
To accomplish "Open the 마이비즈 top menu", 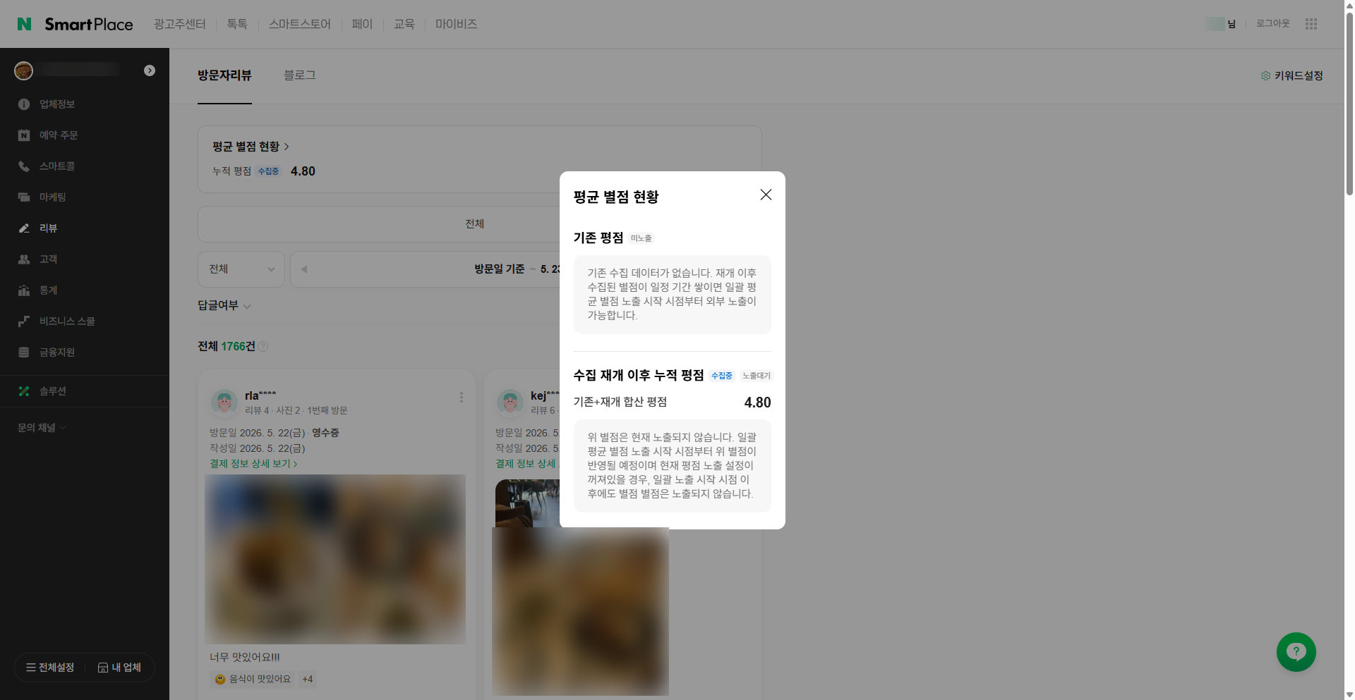I will point(456,24).
